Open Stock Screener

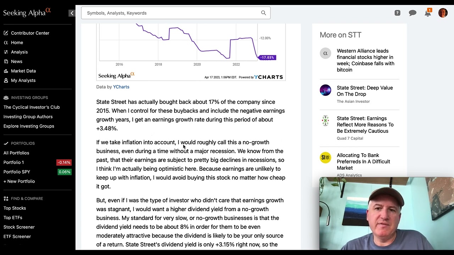(19, 227)
